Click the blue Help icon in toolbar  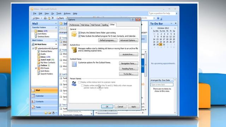pos(158,18)
